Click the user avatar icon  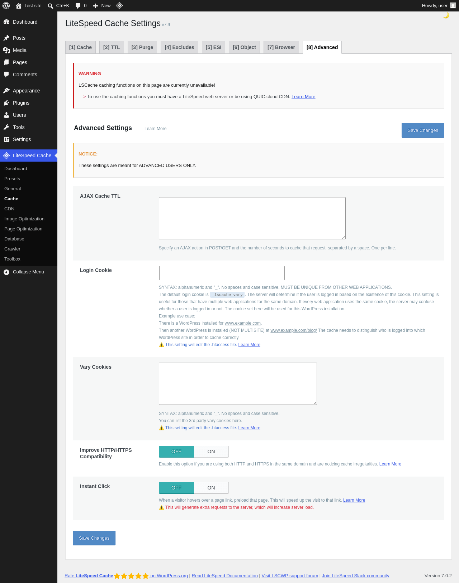(x=453, y=6)
